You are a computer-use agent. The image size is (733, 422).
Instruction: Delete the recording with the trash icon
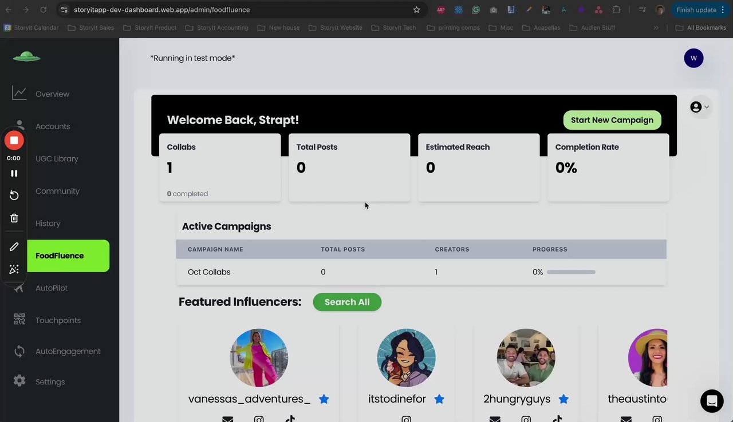(14, 218)
